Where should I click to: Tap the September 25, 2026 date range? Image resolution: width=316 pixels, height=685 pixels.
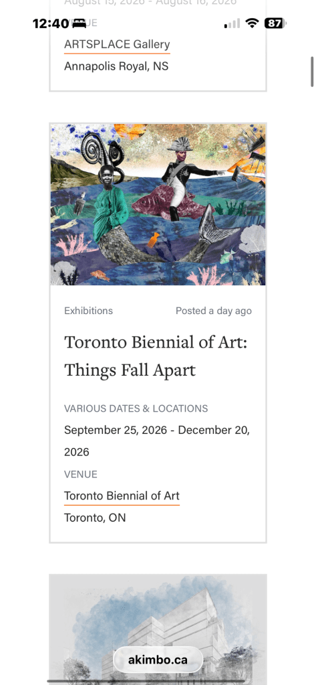(x=157, y=441)
